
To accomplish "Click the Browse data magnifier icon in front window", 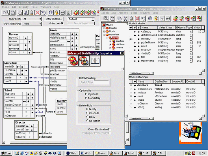I will click(x=156, y=18).
